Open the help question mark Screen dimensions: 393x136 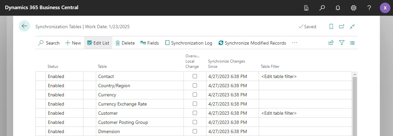(369, 8)
